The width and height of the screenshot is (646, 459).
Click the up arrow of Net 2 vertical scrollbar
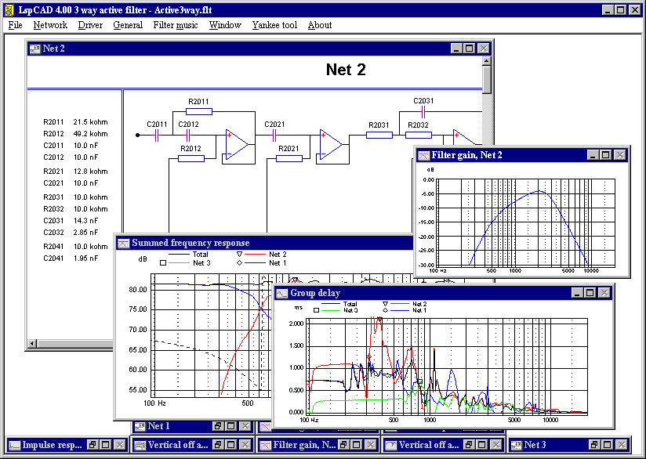(487, 61)
